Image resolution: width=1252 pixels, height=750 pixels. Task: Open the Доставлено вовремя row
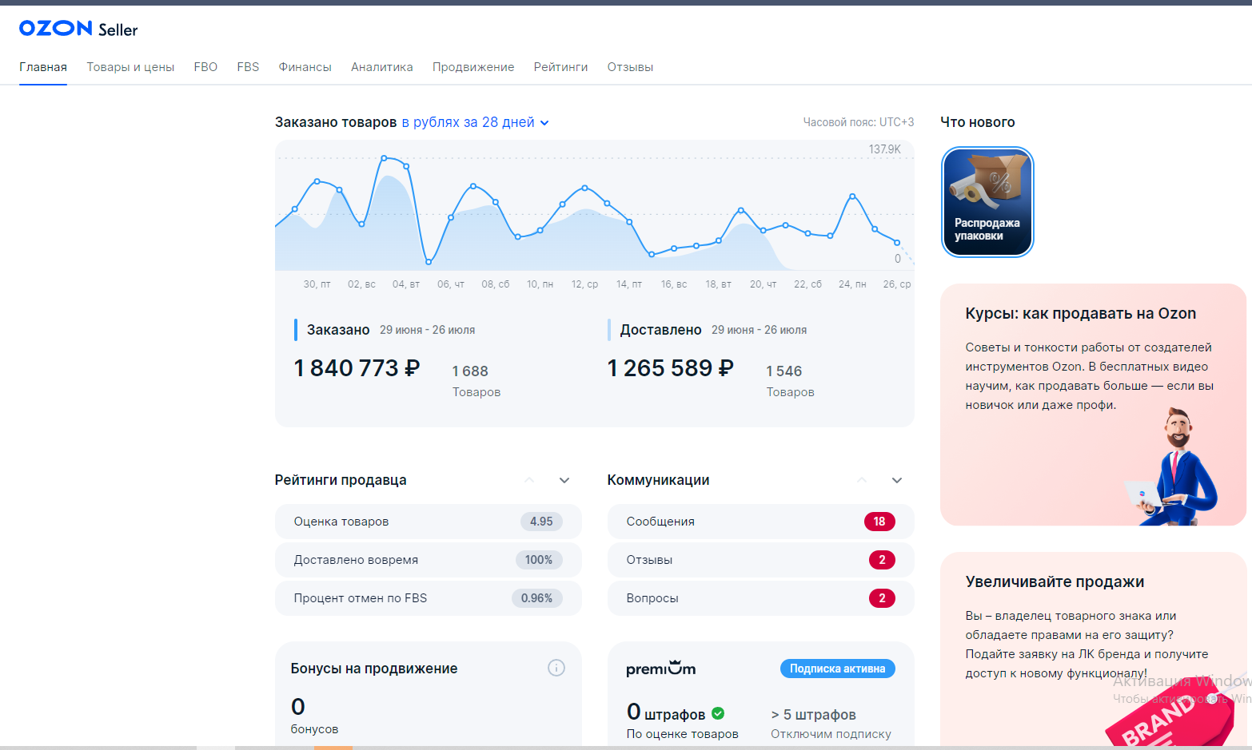(x=429, y=560)
